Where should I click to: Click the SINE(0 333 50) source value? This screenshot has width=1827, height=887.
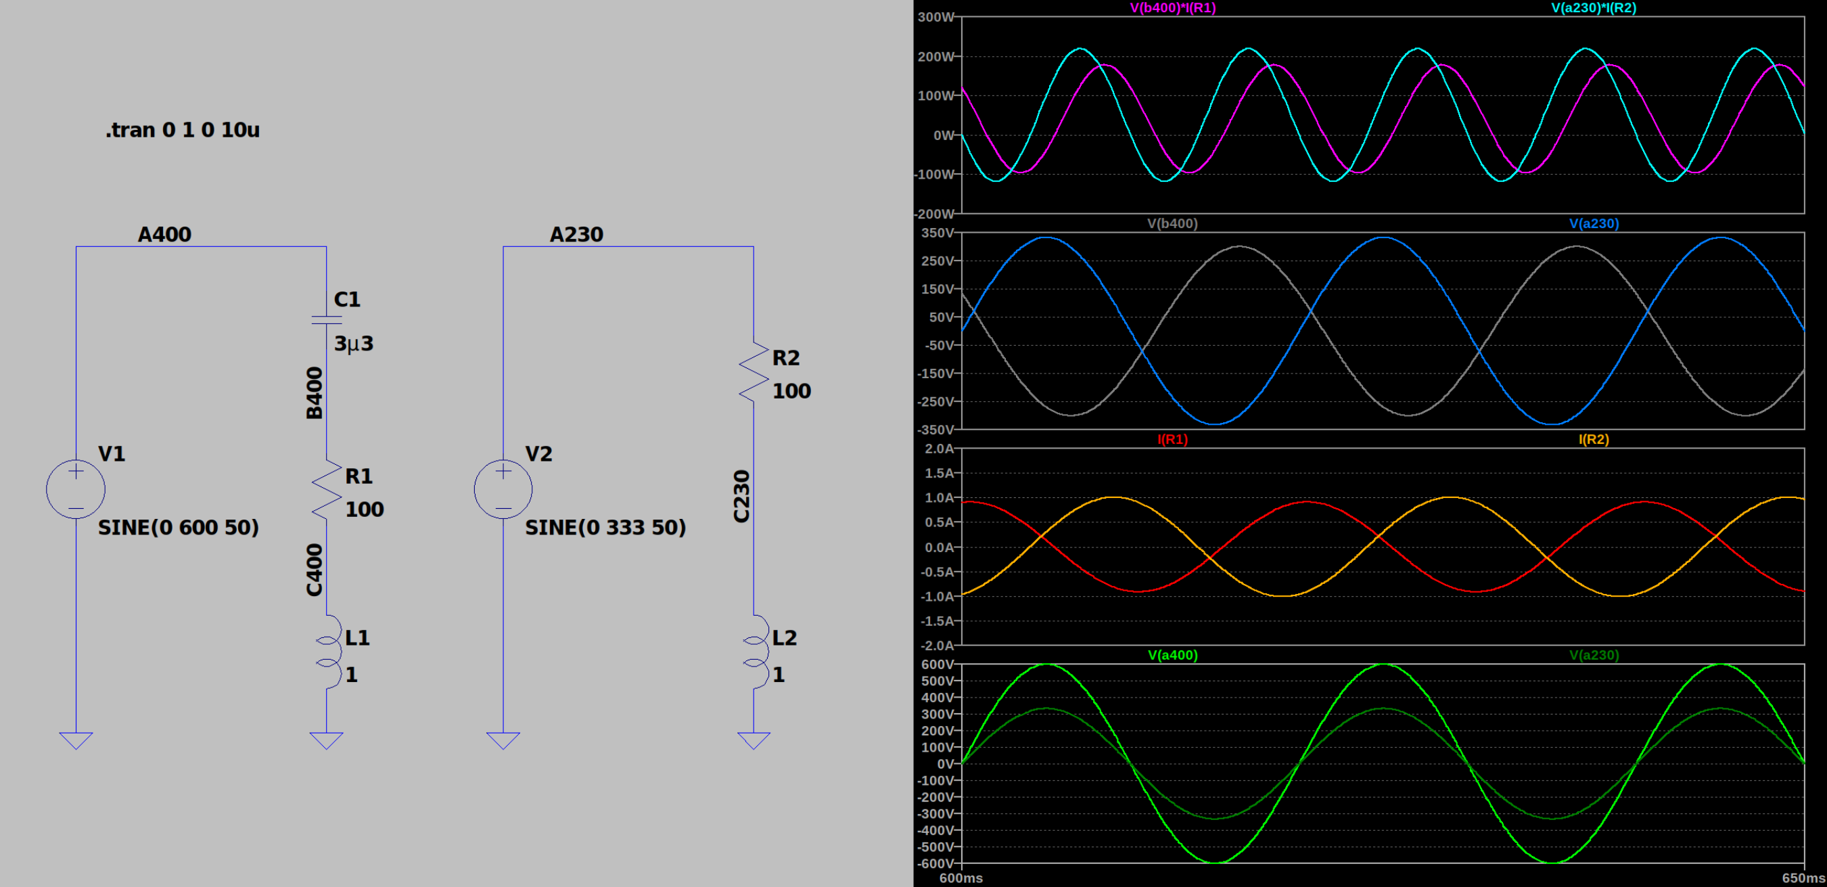(x=605, y=527)
